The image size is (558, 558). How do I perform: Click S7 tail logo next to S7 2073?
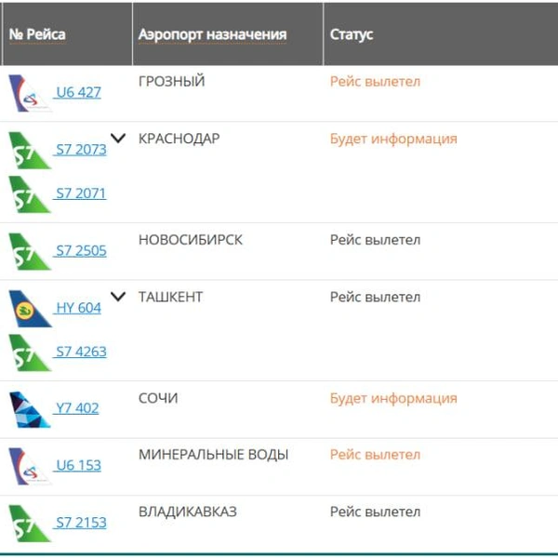(x=30, y=151)
